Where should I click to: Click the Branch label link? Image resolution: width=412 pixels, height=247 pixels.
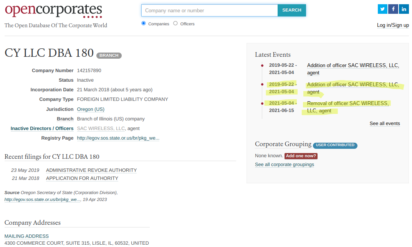(65, 119)
